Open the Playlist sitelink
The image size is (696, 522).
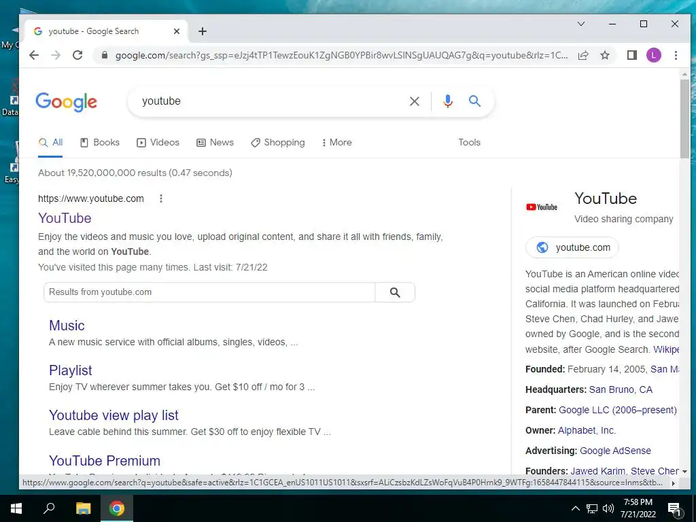tap(71, 370)
